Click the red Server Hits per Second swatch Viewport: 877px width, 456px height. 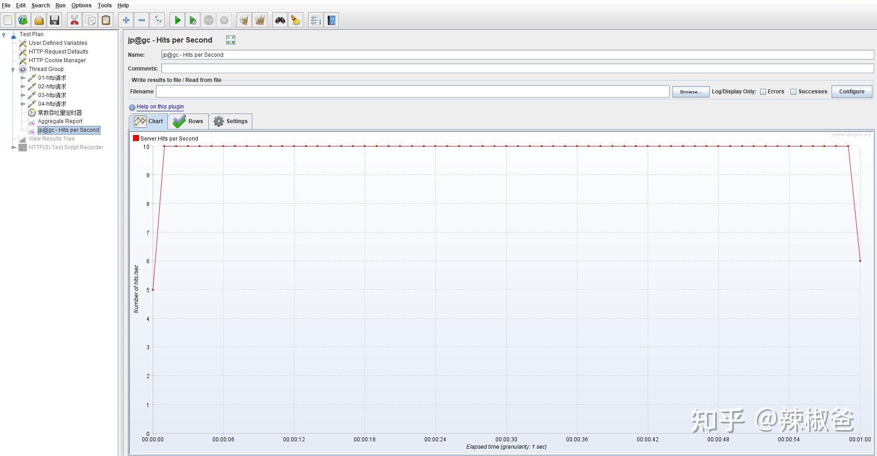pos(135,138)
